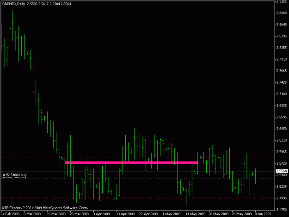Click the 25 Mar 2009 date label
This screenshot has height=217, width=289.
click(x=79, y=214)
